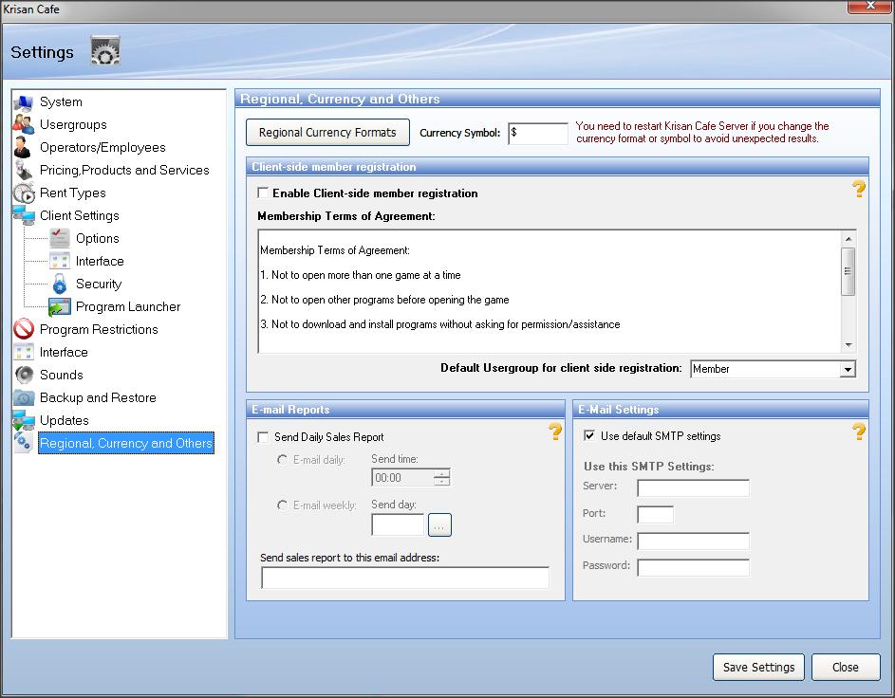Click the Backup and Restore folder icon

click(x=24, y=397)
